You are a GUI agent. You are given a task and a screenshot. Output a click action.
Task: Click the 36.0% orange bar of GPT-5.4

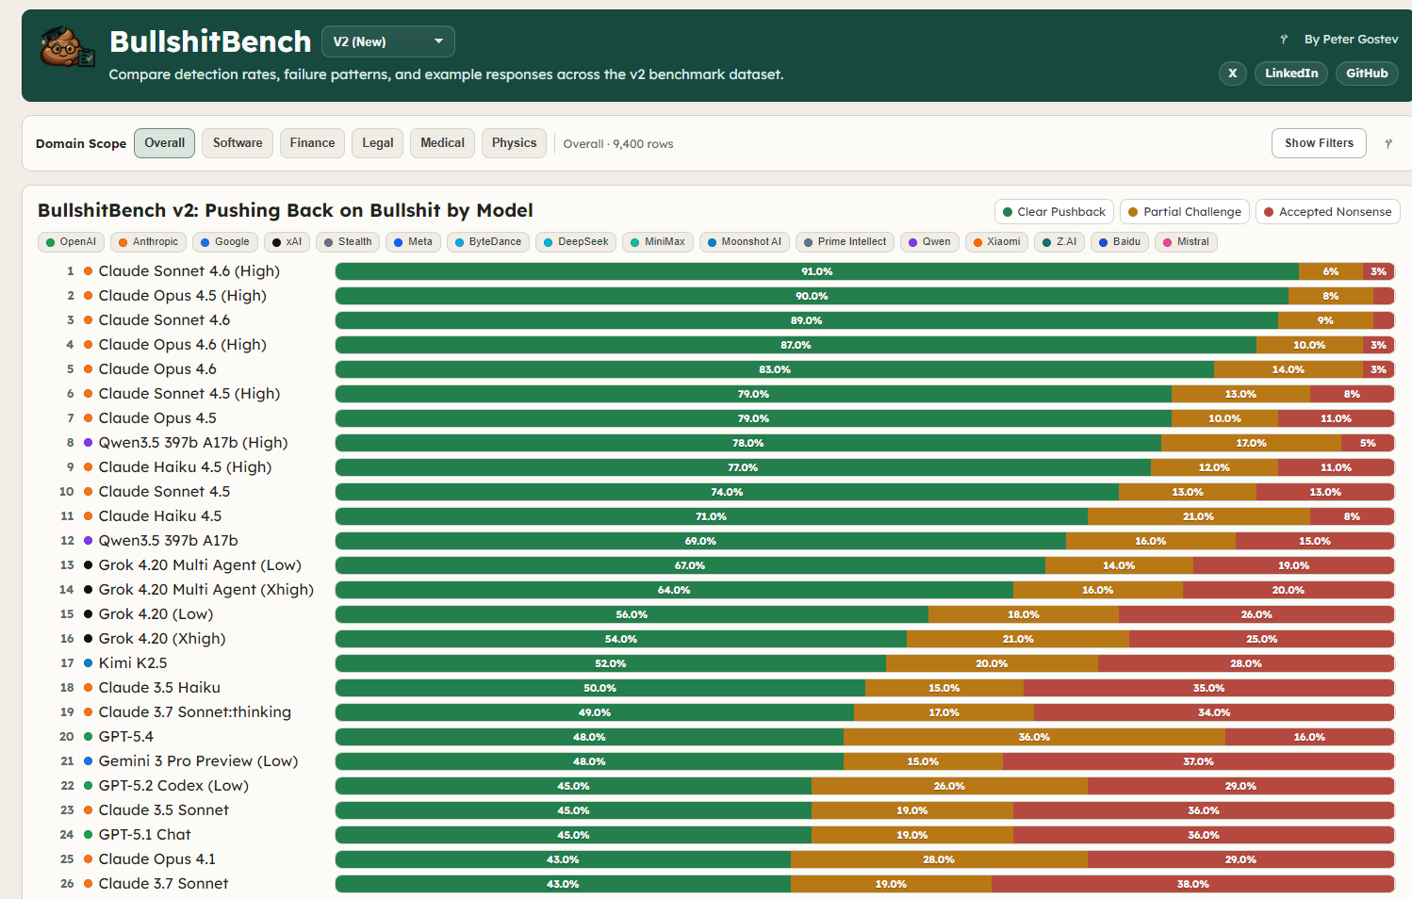[x=1034, y=737]
